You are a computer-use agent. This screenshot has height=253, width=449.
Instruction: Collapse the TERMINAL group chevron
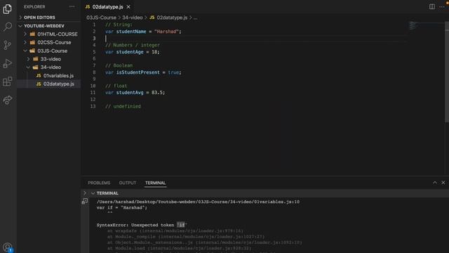pos(93,193)
